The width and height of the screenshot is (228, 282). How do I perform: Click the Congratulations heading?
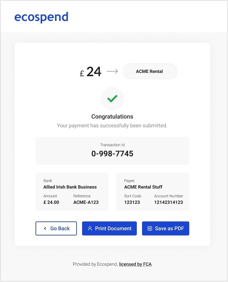click(x=112, y=117)
